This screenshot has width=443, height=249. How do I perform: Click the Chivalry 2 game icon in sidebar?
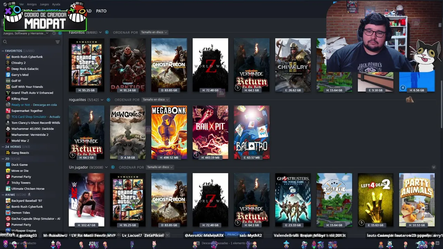point(8,63)
